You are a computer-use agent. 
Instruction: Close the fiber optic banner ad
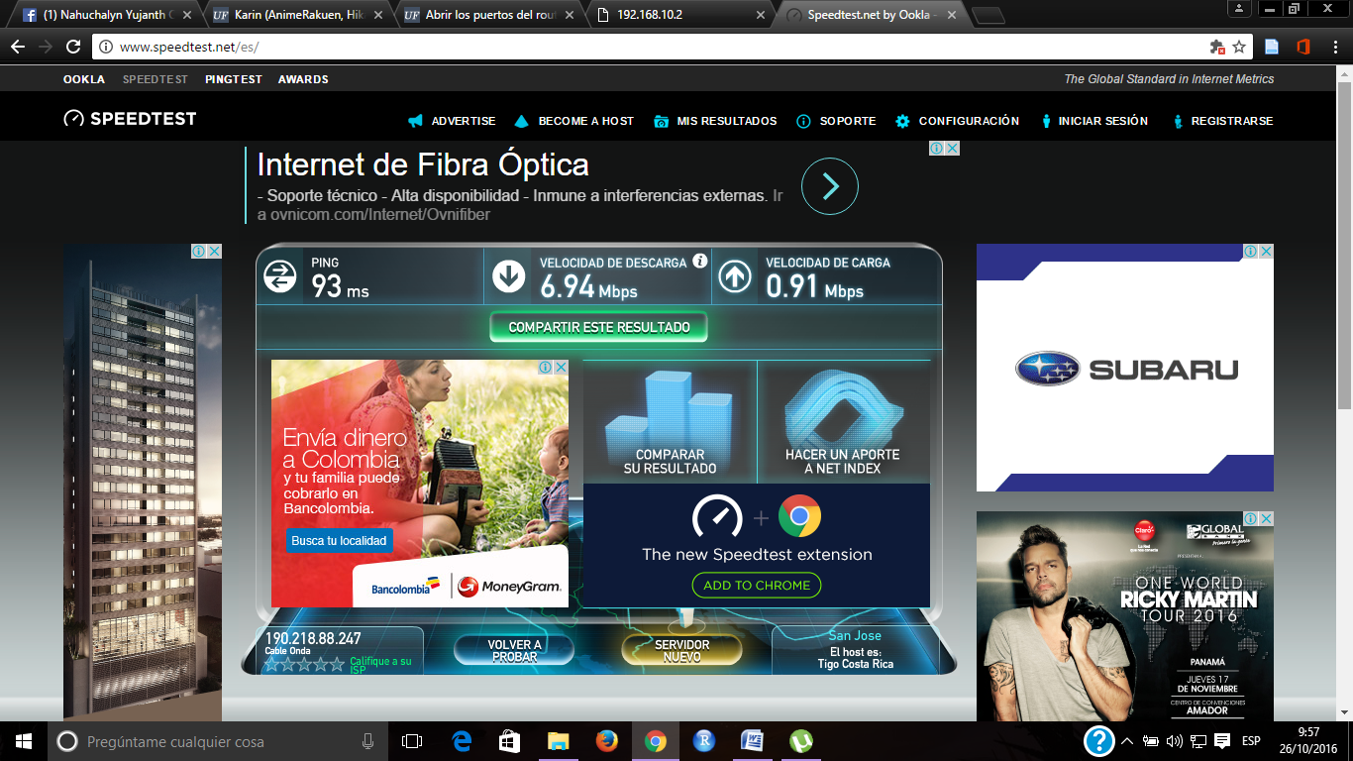(x=952, y=148)
